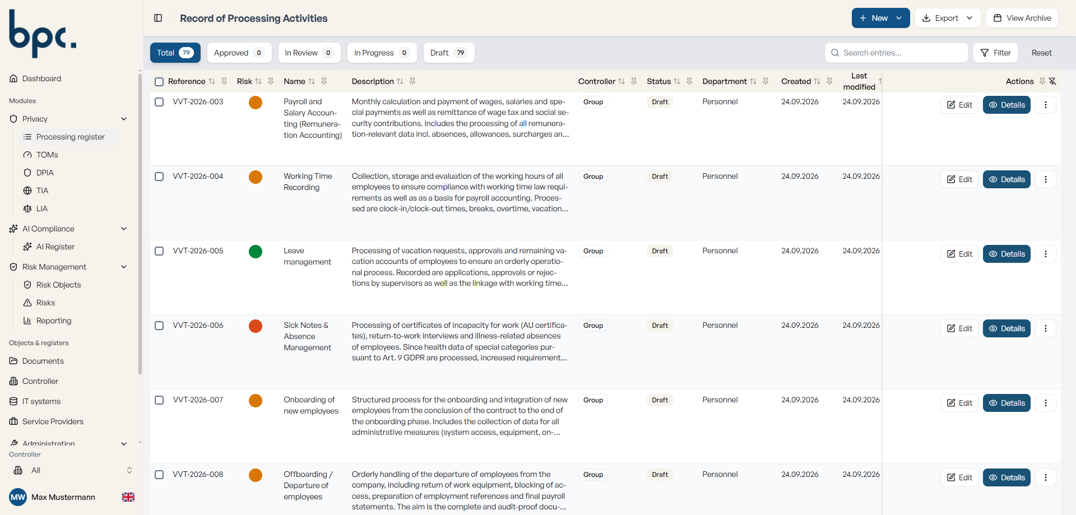Check the VVT-2026-006 row checkbox
This screenshot has height=515, width=1076.
click(x=159, y=326)
